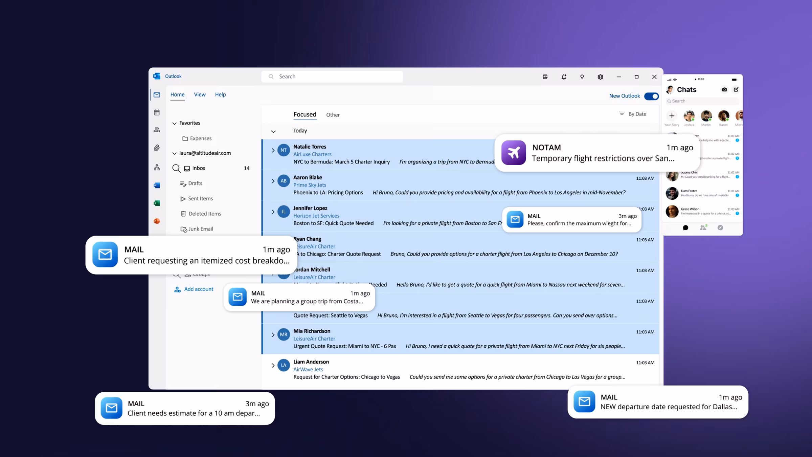Switch to the Other inbox tab

click(x=333, y=115)
